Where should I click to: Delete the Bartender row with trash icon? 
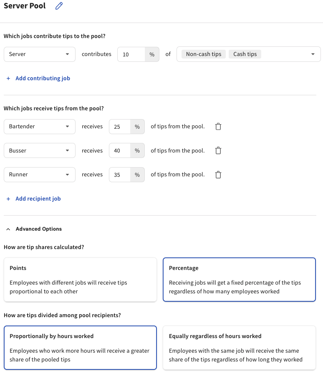[218, 126]
